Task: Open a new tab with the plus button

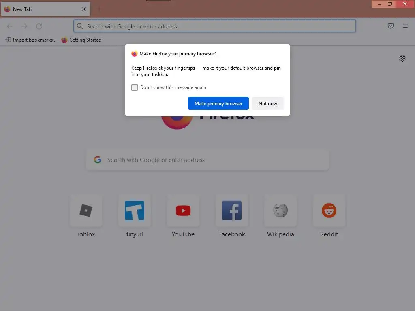Action: pyautogui.click(x=99, y=9)
